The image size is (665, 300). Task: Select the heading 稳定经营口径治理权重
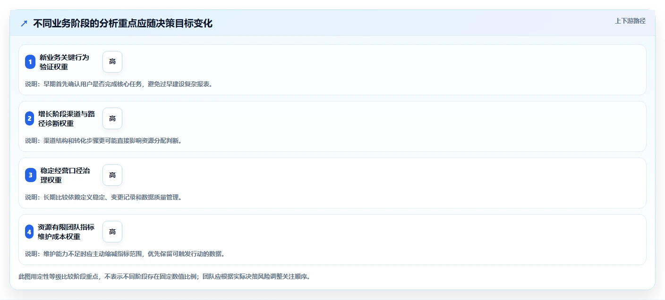(x=65, y=175)
